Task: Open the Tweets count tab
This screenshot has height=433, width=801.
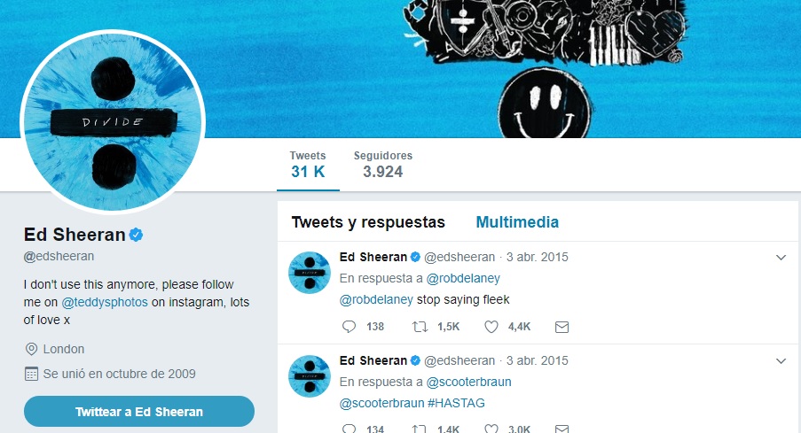Action: pos(308,164)
